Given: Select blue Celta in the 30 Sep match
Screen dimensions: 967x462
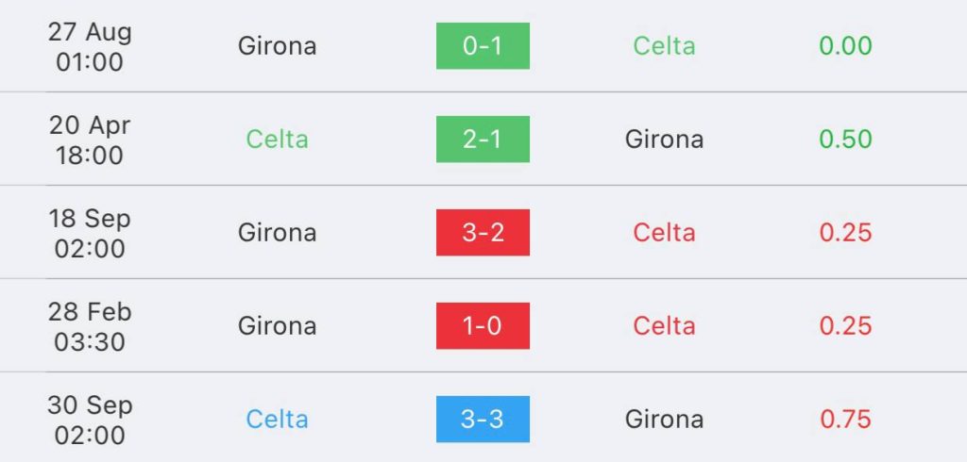Looking at the screenshot, I should 277,419.
